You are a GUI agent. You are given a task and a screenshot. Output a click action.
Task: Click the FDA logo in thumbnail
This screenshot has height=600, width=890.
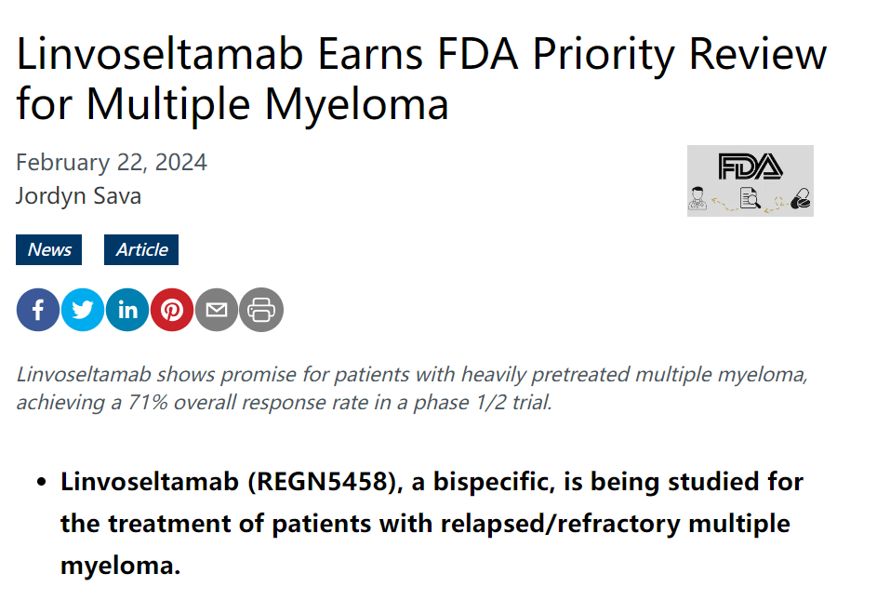(x=751, y=167)
